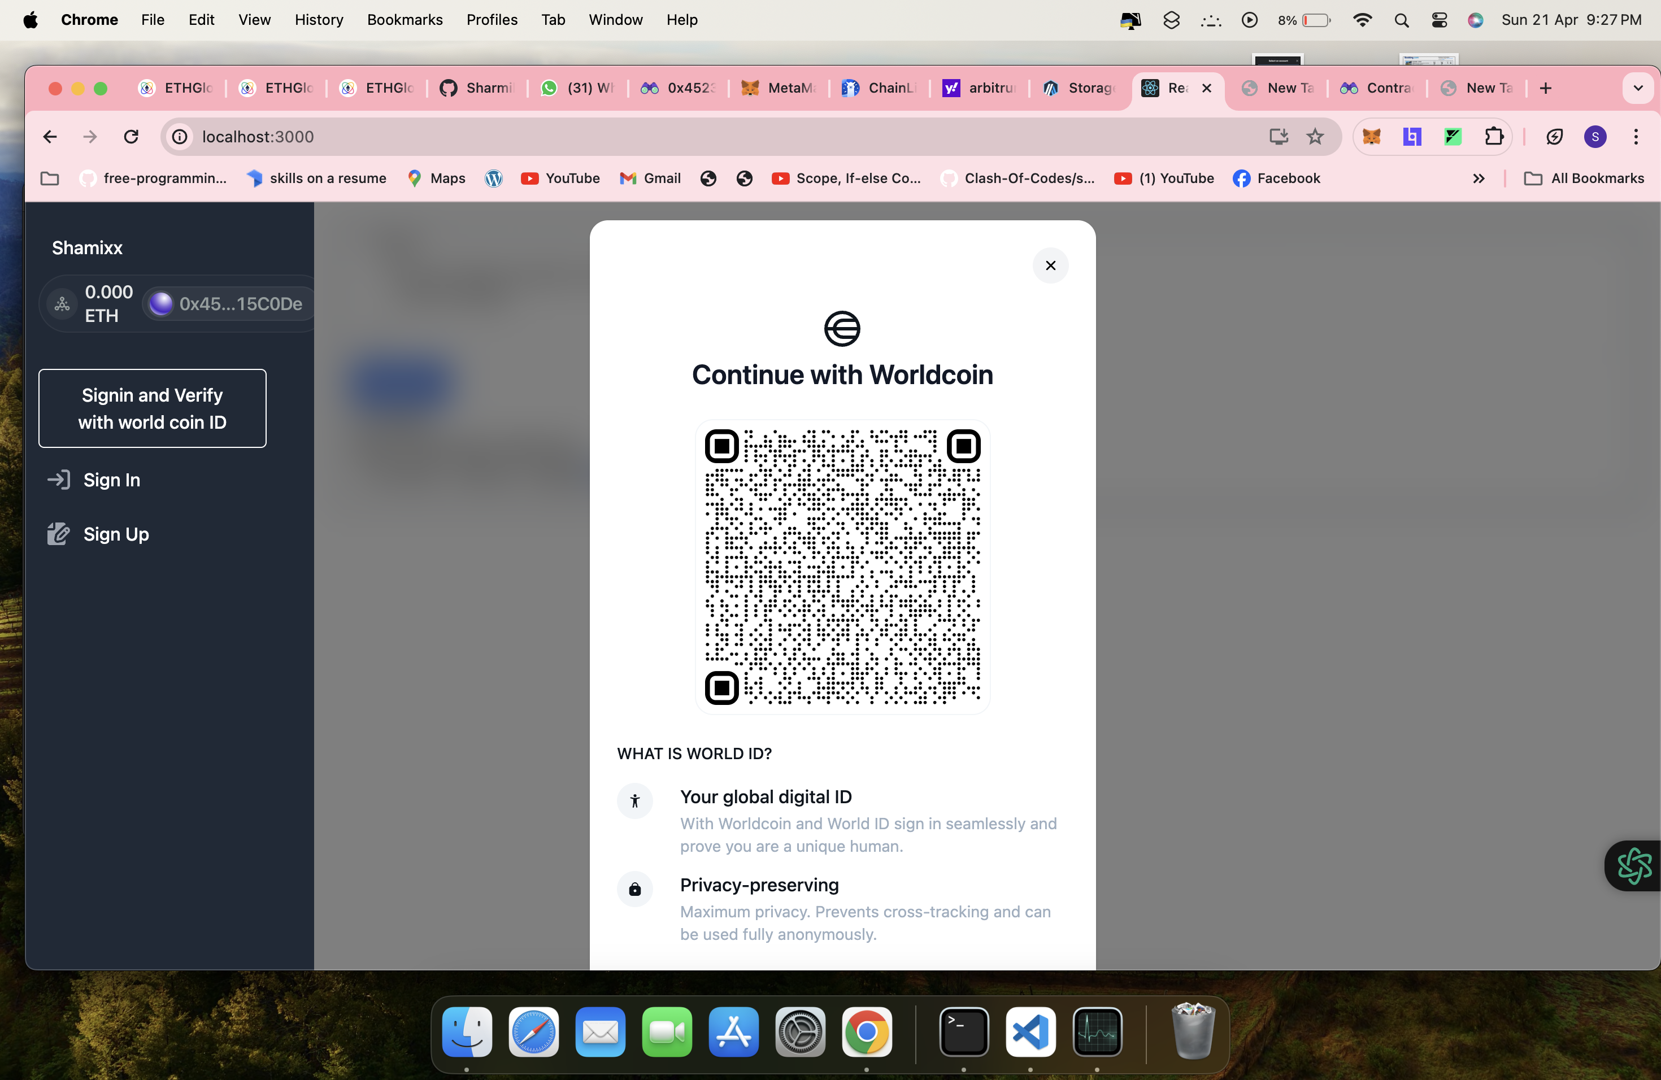The image size is (1661, 1080).
Task: Open a new tab with the plus button
Action: tap(1546, 88)
